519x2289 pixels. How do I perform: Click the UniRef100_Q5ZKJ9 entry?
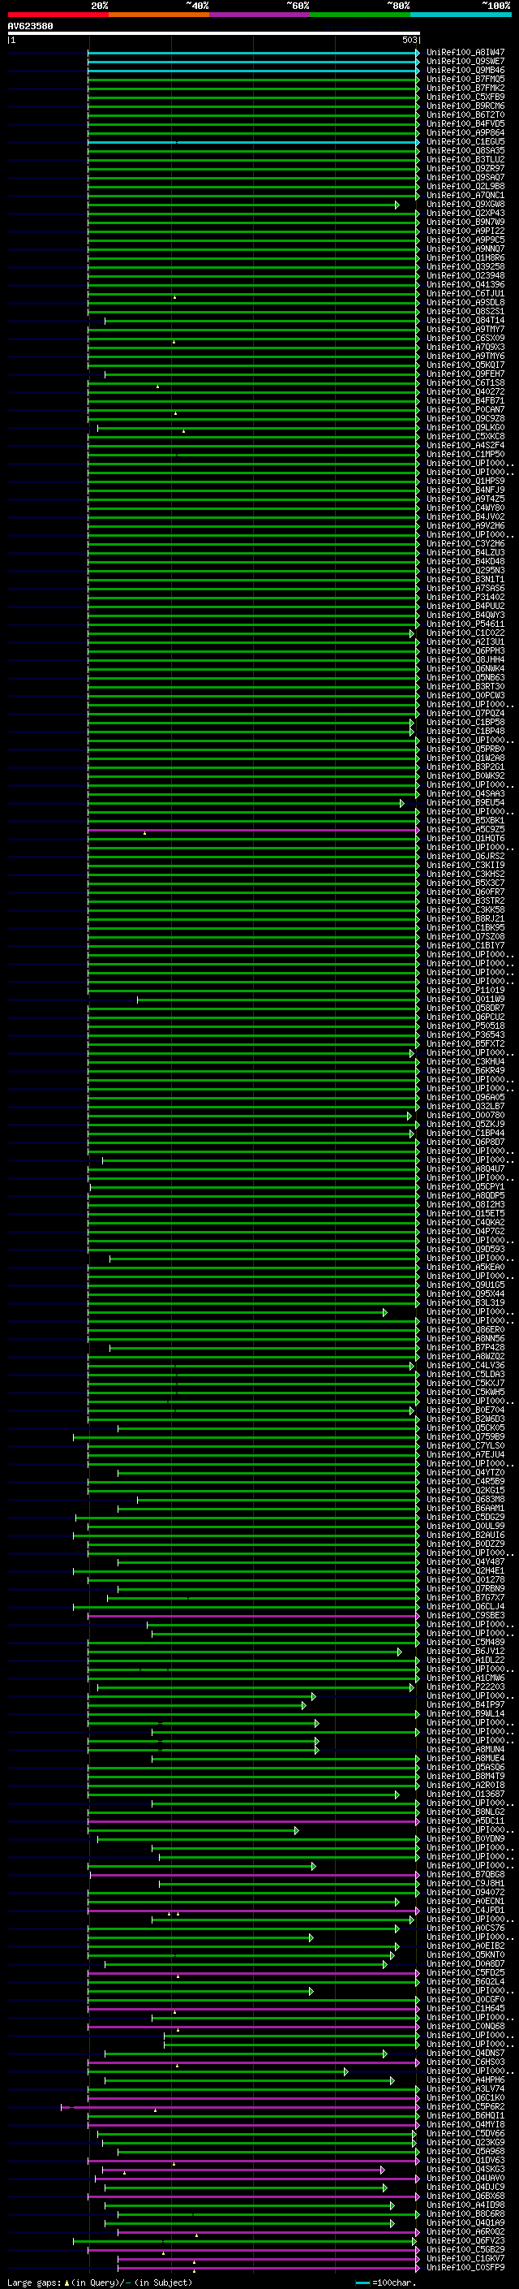(465, 1125)
